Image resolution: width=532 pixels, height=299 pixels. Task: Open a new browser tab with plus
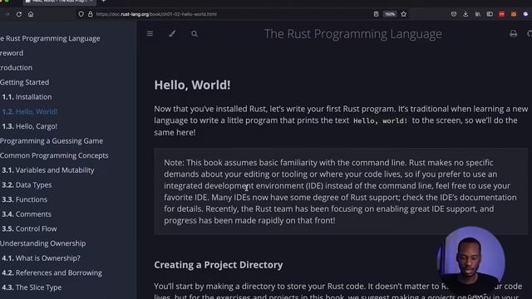pos(103,2)
